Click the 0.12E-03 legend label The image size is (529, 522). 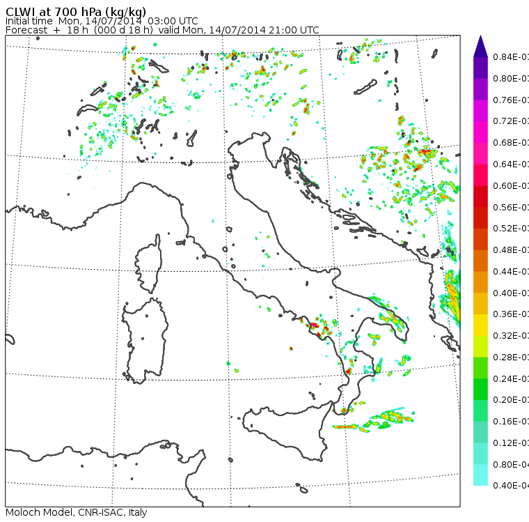coord(511,443)
